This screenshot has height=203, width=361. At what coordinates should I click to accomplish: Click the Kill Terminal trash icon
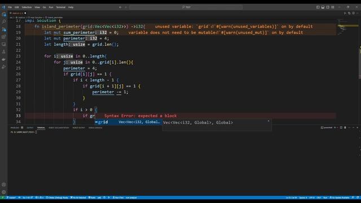(x=345, y=127)
